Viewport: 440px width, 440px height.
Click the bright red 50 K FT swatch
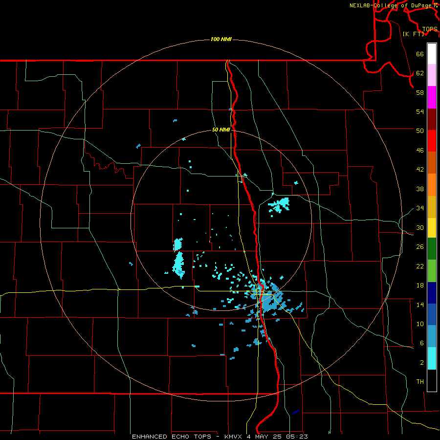point(432,141)
